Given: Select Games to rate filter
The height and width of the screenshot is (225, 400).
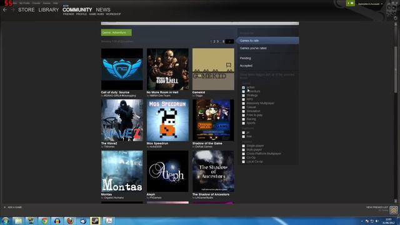Looking at the screenshot, I should [x=267, y=41].
